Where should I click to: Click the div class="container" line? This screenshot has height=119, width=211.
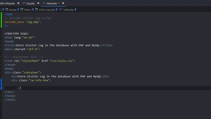(x=23, y=73)
